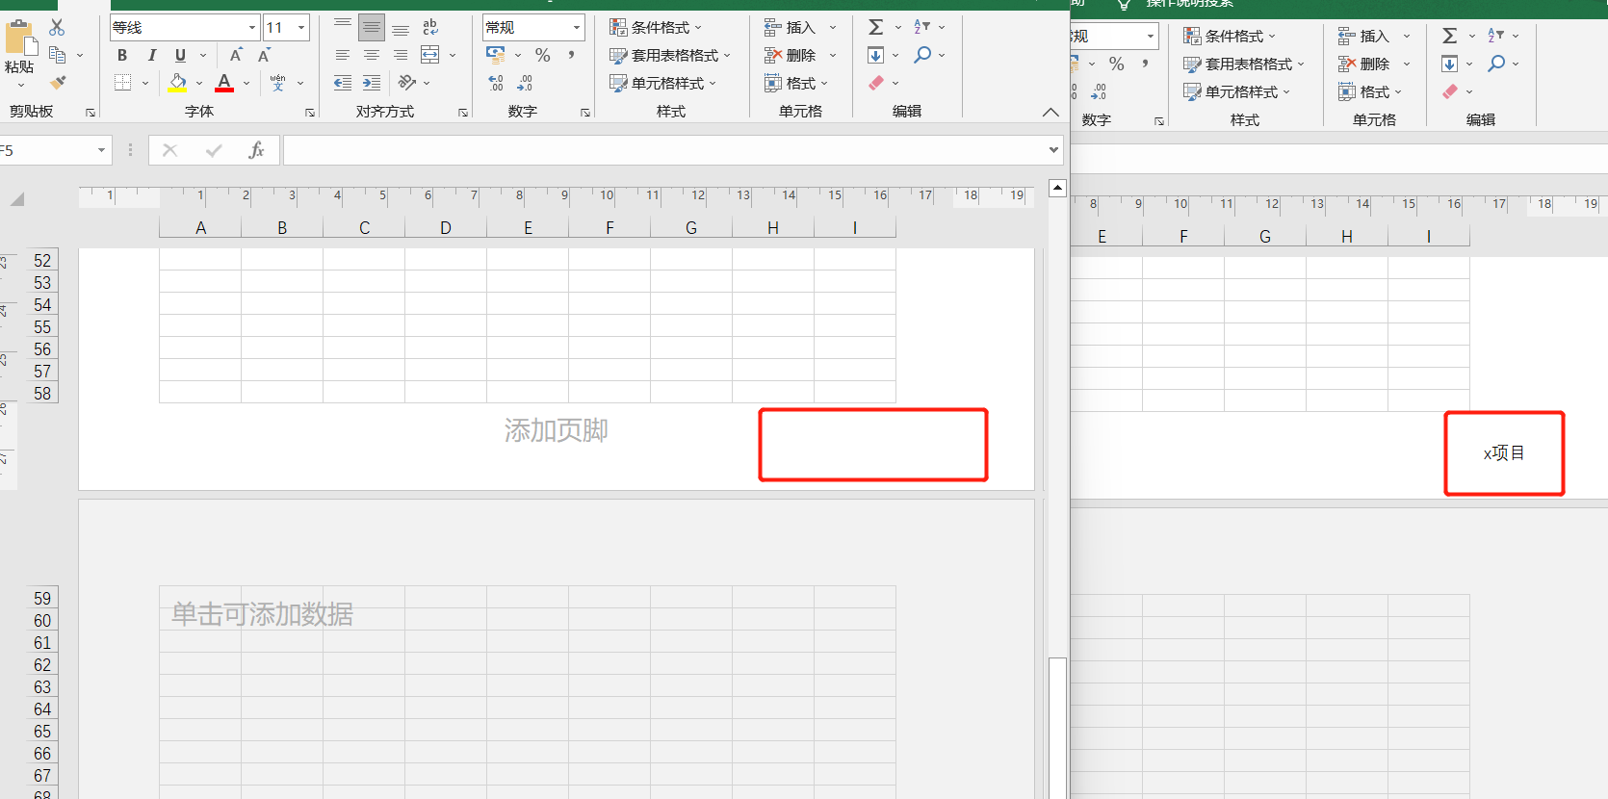The width and height of the screenshot is (1608, 799).
Task: Click the Clear eraser icon in left window
Action: coord(875,83)
